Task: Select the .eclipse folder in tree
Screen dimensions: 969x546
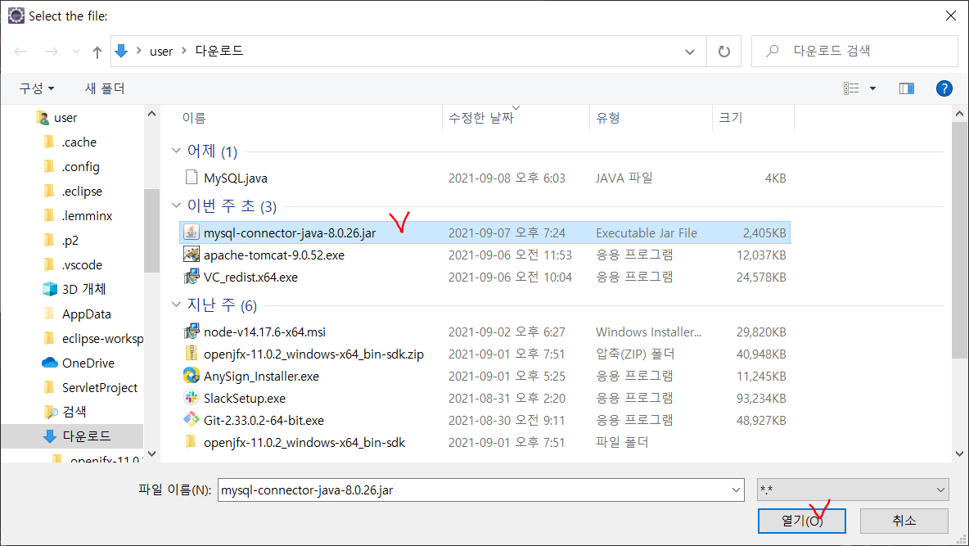Action: [82, 192]
